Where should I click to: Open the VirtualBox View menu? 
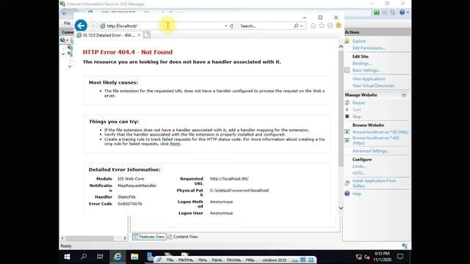tap(202, 260)
